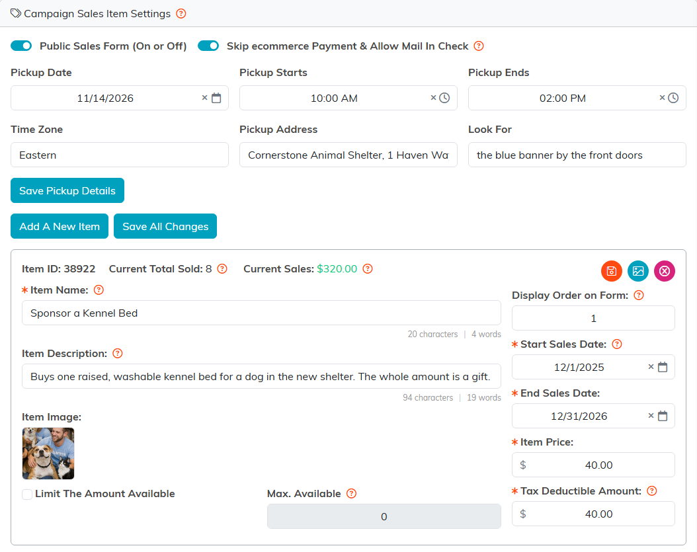The height and width of the screenshot is (552, 697).
Task: Clear the Start Sales Date value
Action: pos(651,367)
